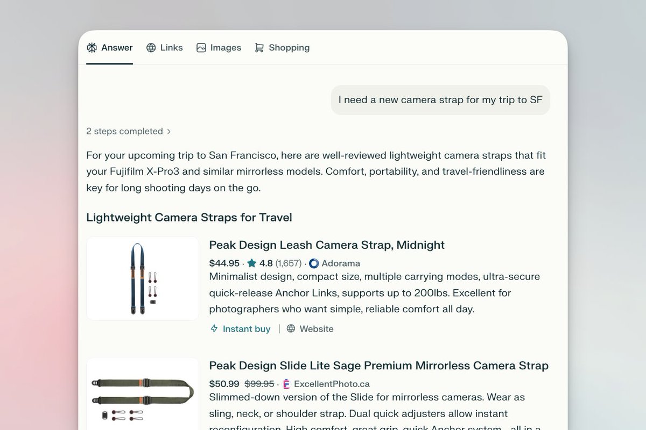Open Peak Design Slide Lite Sage title
The height and width of the screenshot is (430, 646).
click(x=378, y=365)
